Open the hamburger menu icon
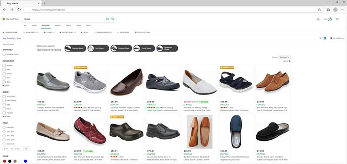The width and height of the screenshot is (347, 164). click(x=337, y=19)
